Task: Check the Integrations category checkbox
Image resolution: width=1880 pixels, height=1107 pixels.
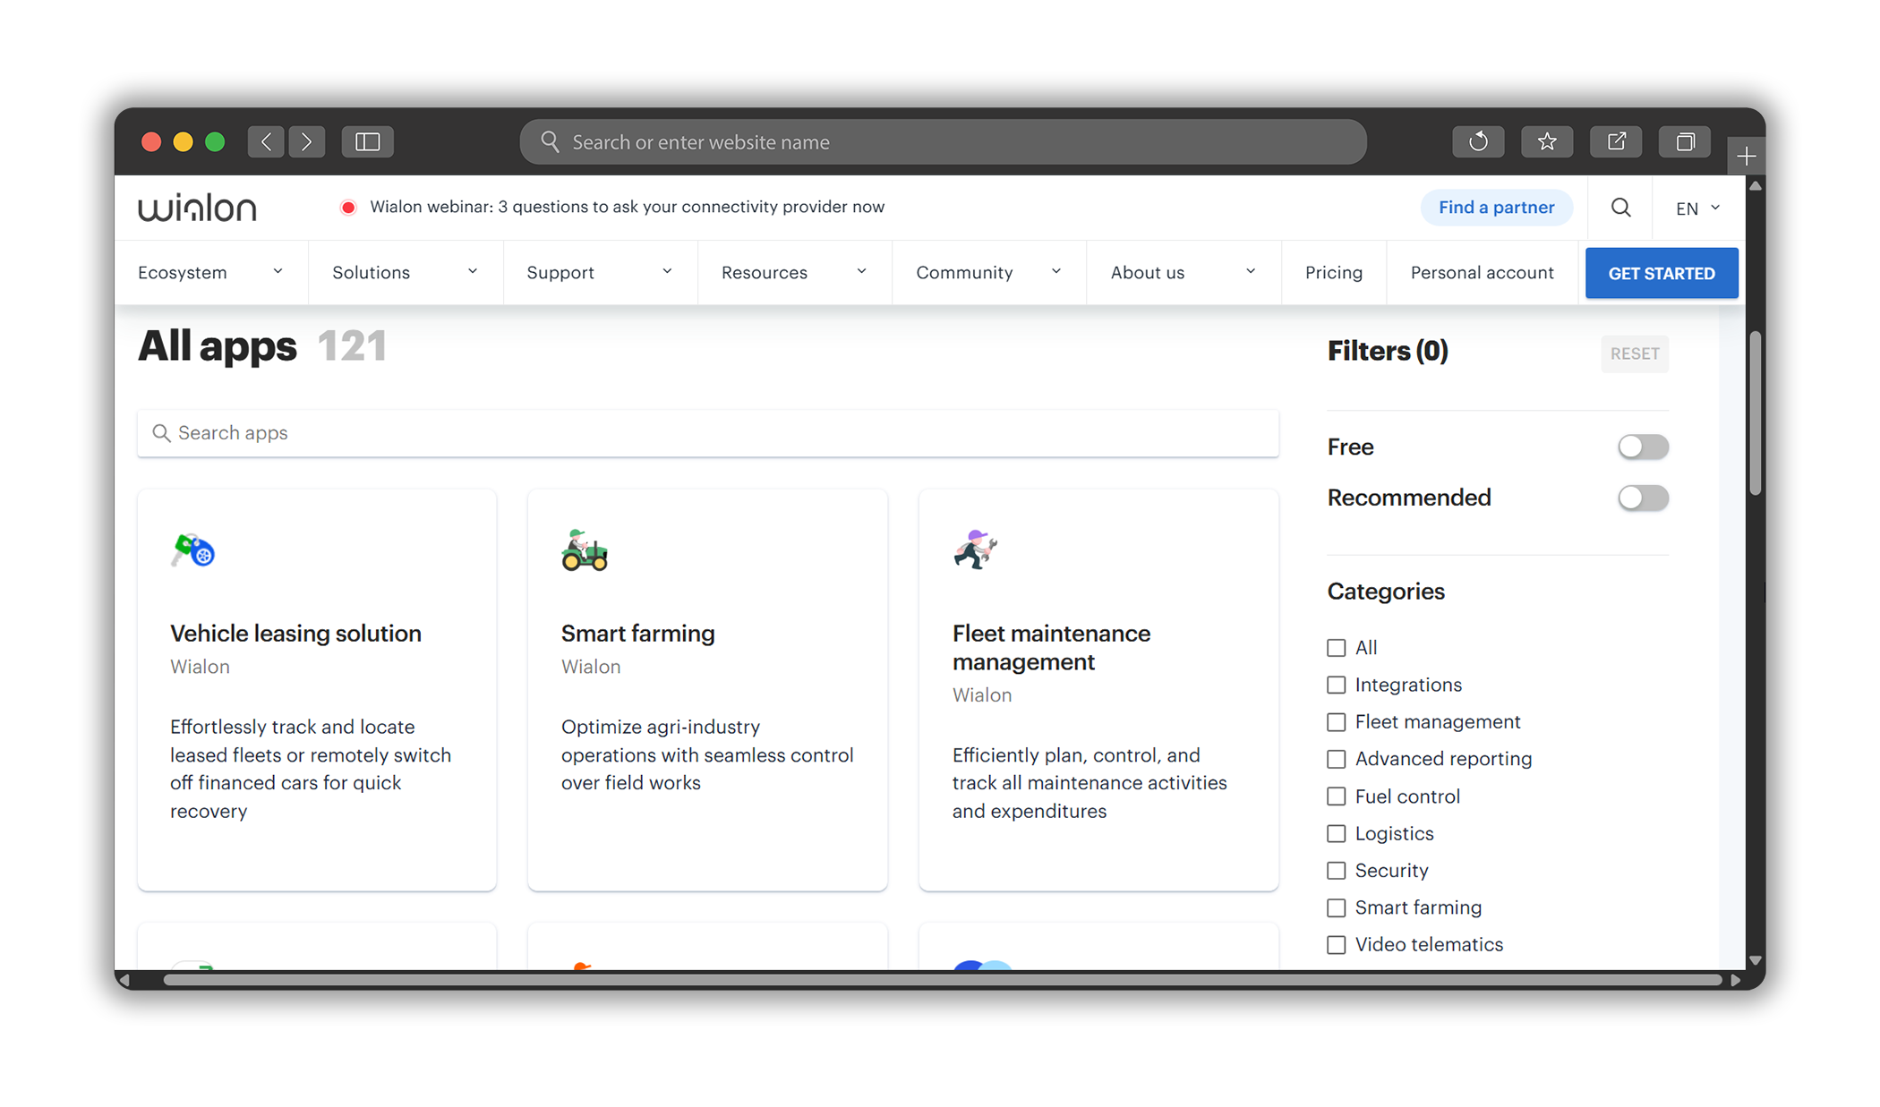Action: [1336, 685]
